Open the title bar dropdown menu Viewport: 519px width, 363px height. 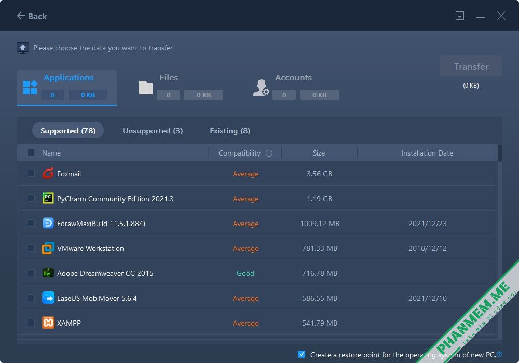point(459,16)
